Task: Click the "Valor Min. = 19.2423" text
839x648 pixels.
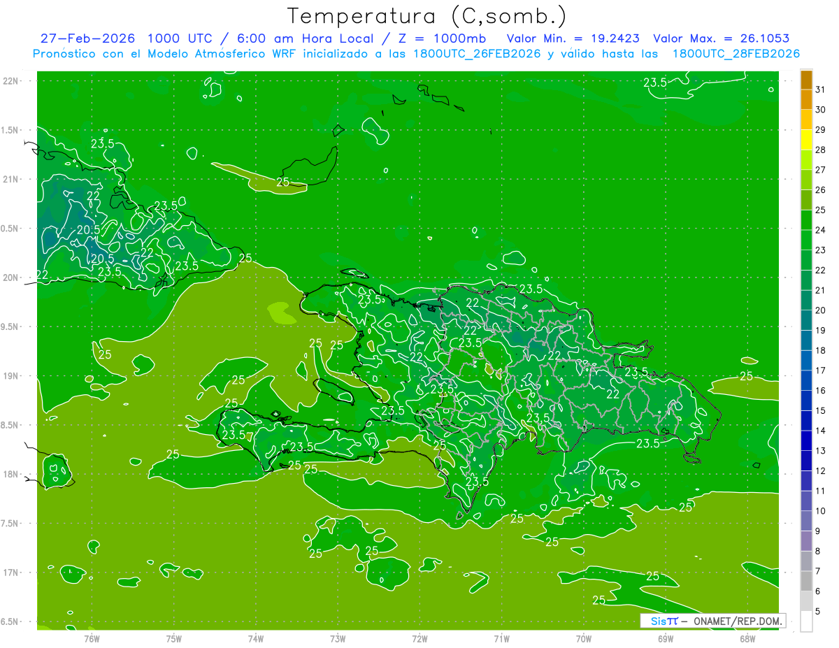Action: [x=573, y=38]
